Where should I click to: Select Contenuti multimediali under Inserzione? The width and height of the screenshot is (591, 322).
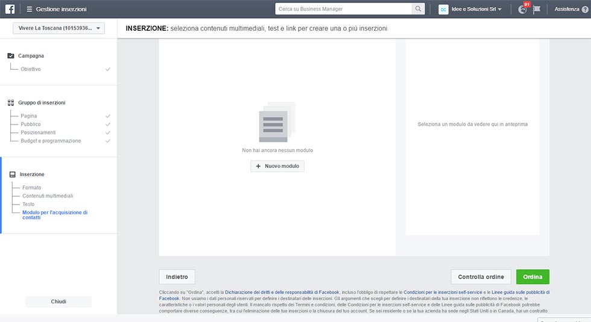(48, 196)
